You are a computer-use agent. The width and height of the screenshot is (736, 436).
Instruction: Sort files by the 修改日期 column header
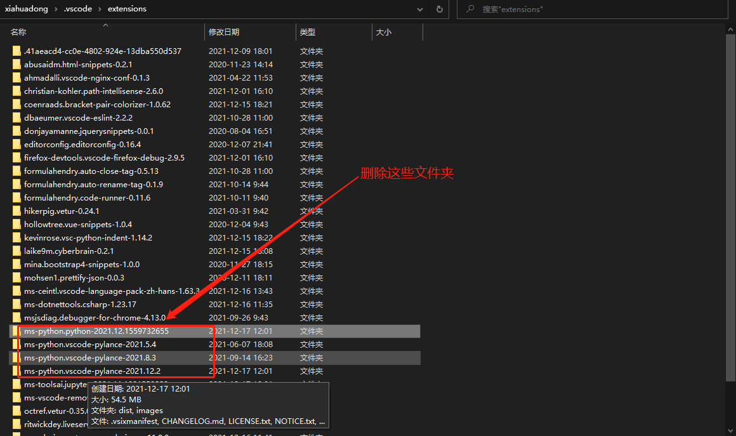(x=225, y=32)
